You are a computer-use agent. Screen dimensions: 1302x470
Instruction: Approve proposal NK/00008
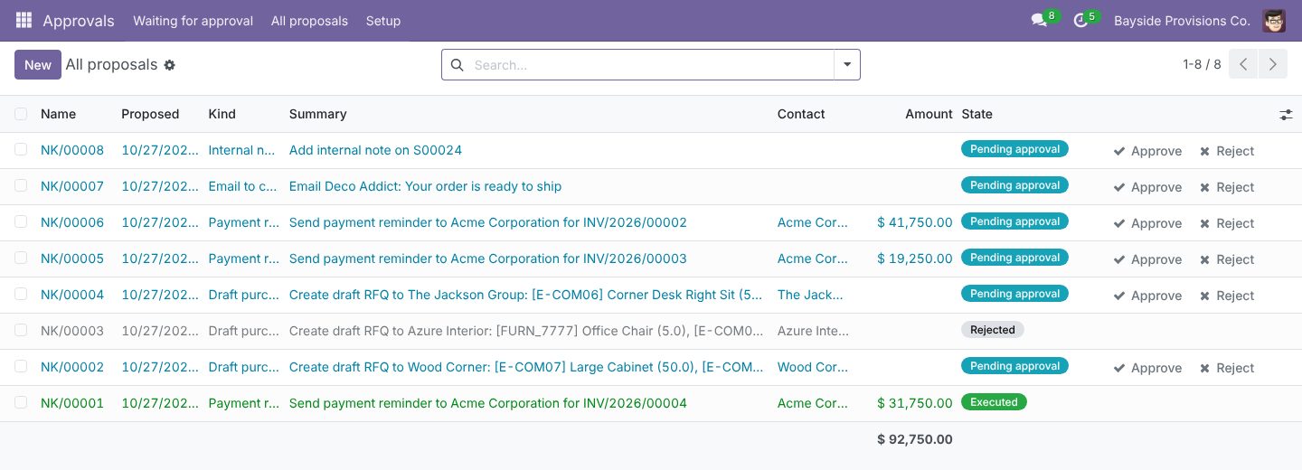1147,151
